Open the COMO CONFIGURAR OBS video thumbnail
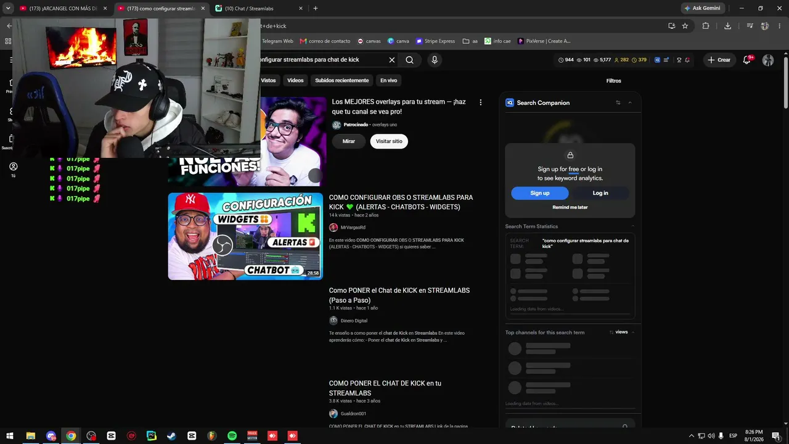The height and width of the screenshot is (444, 789). point(245,236)
